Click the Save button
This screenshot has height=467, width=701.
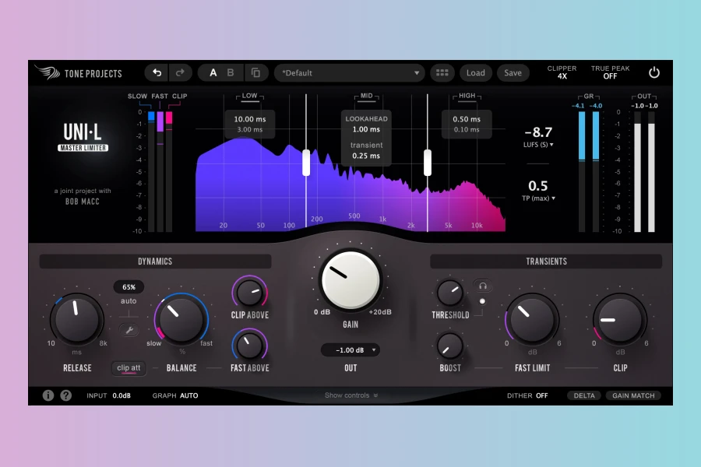pos(513,73)
